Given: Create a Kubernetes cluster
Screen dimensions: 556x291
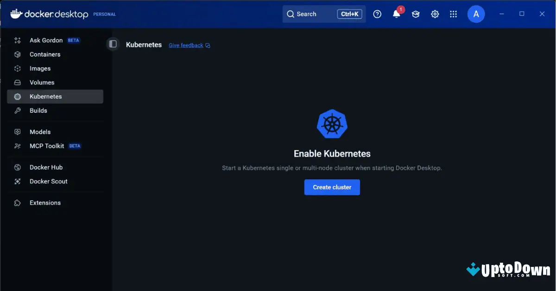Looking at the screenshot, I should [332, 187].
